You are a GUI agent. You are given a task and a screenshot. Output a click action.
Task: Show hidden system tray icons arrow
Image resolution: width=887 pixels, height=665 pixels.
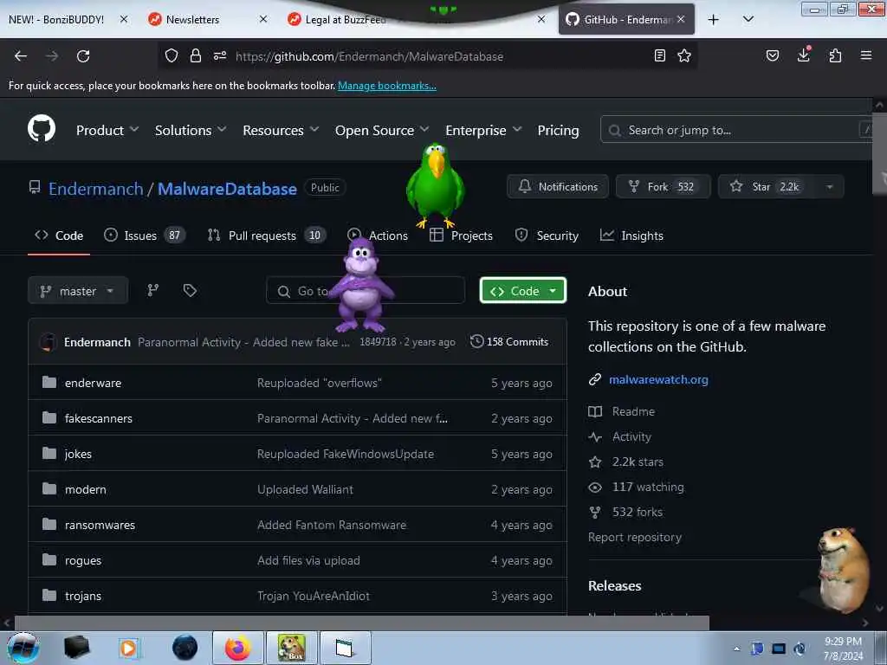tap(736, 649)
